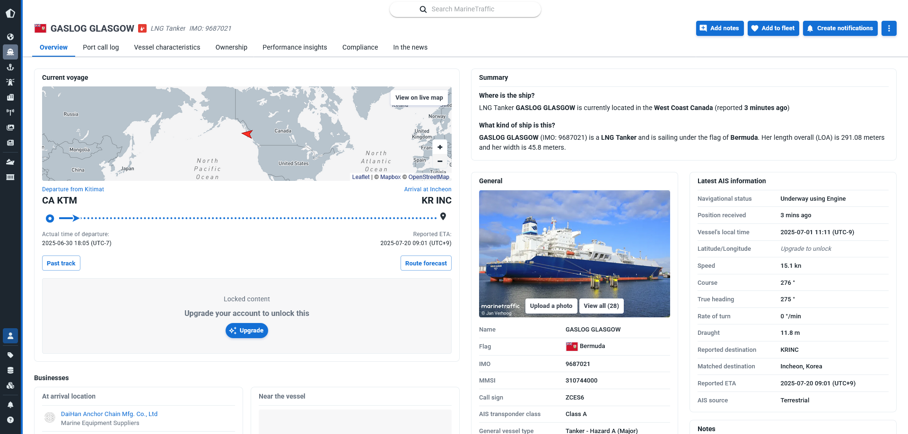Click the destination pin on voyage progress line
Screen dimensions: 908x434
[x=443, y=216]
